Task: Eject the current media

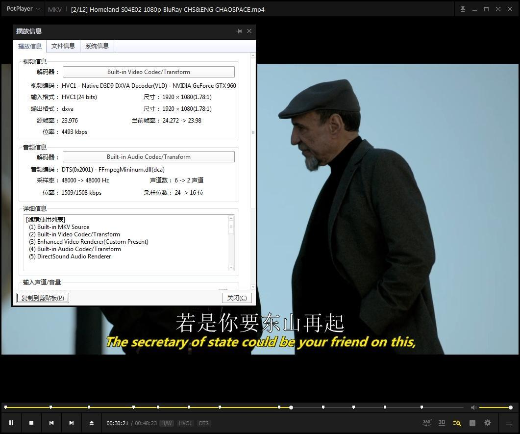Action: pyautogui.click(x=91, y=422)
